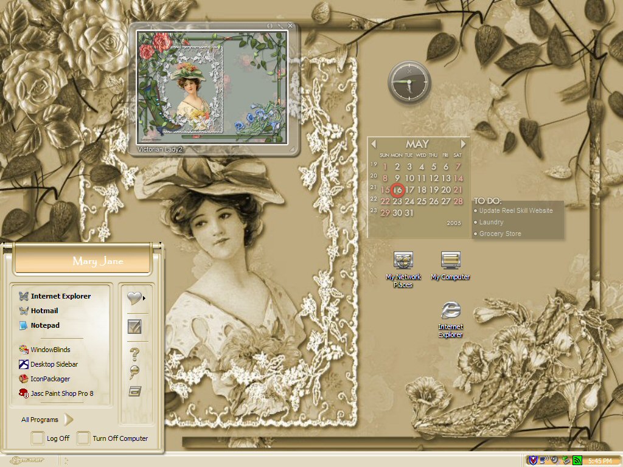
Task: Open My Computer desktop icon
Action: click(x=450, y=266)
